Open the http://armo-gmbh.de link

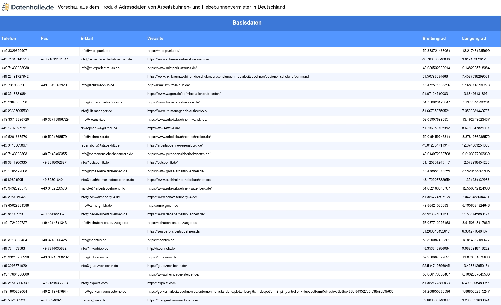coord(163,206)
